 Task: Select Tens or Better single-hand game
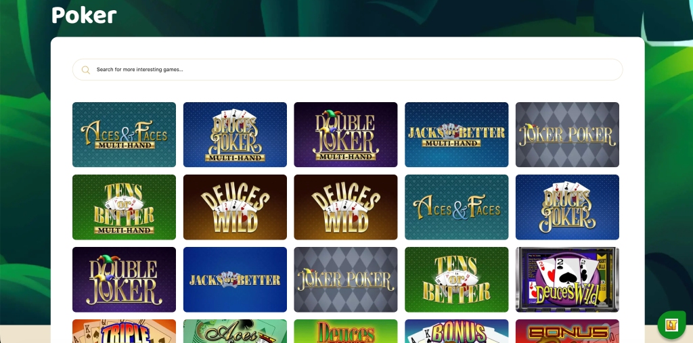457,279
